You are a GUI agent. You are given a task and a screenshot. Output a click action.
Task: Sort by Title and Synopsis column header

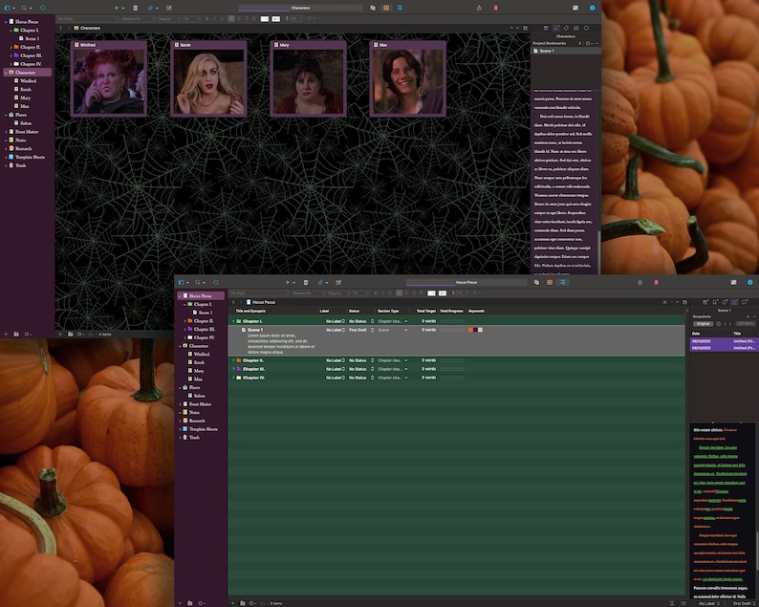pyautogui.click(x=250, y=312)
